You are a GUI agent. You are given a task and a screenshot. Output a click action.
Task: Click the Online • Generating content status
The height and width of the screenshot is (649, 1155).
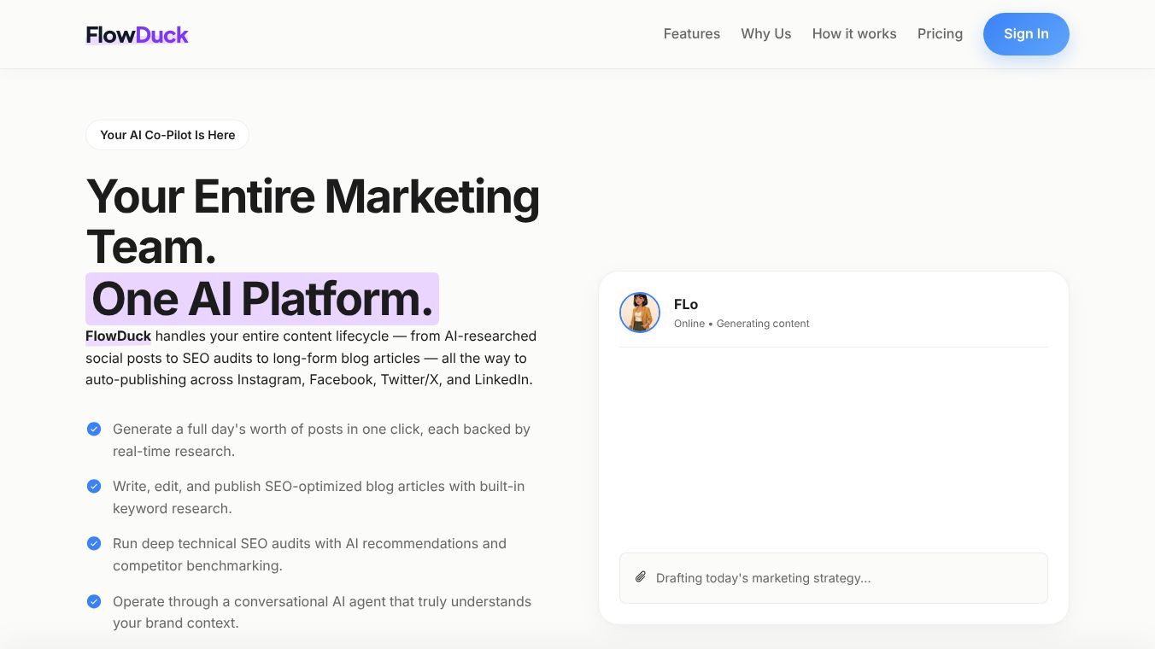point(742,324)
